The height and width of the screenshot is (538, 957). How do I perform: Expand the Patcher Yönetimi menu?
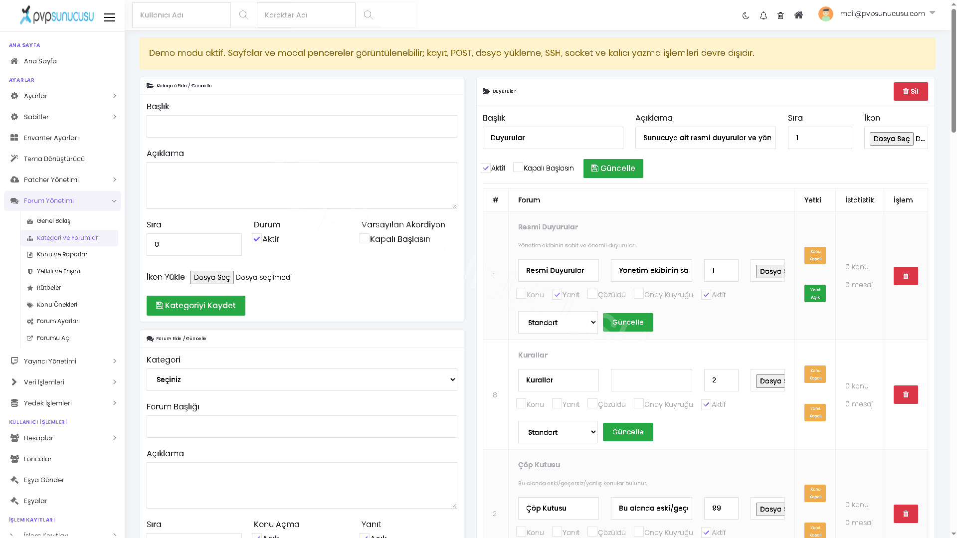(x=62, y=179)
